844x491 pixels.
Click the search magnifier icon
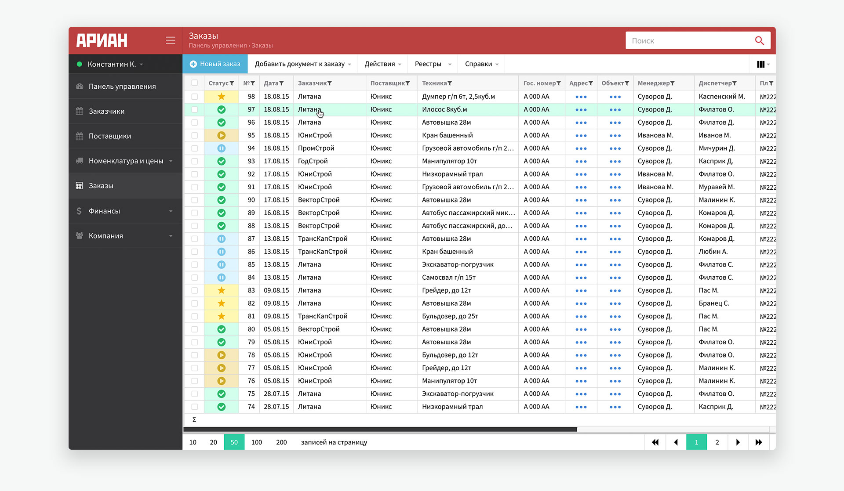759,40
